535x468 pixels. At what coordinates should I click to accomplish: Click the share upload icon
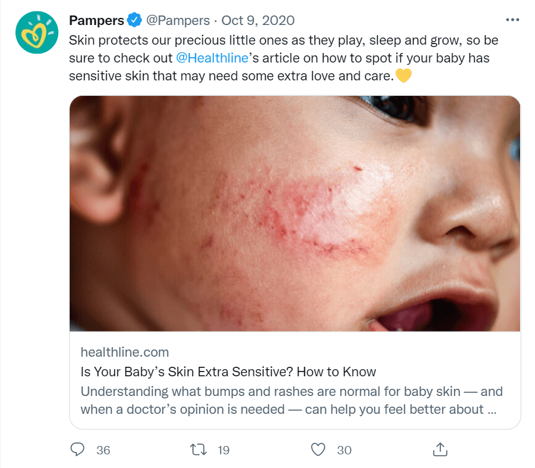(x=440, y=450)
